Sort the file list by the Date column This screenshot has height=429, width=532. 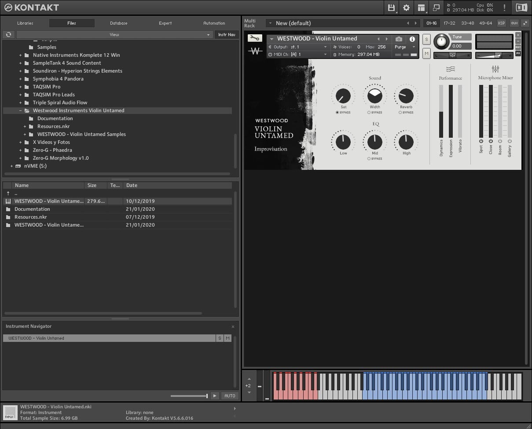[178, 185]
